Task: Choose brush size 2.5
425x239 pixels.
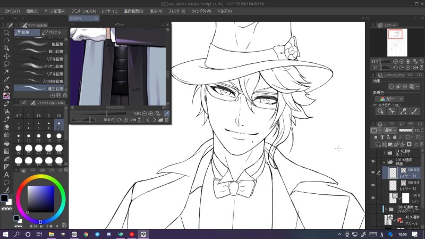Action: click(59, 113)
